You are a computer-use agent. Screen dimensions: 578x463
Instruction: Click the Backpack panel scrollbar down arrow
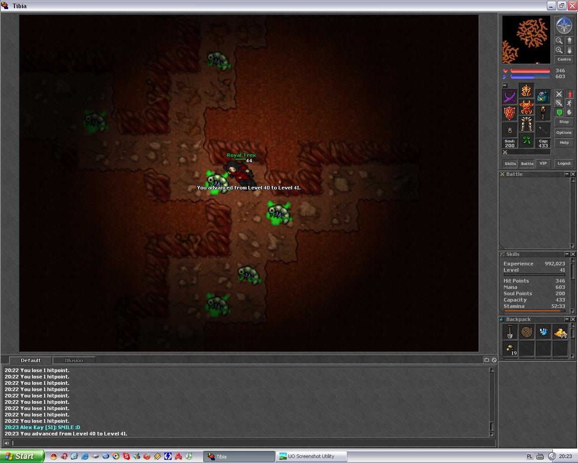click(573, 356)
